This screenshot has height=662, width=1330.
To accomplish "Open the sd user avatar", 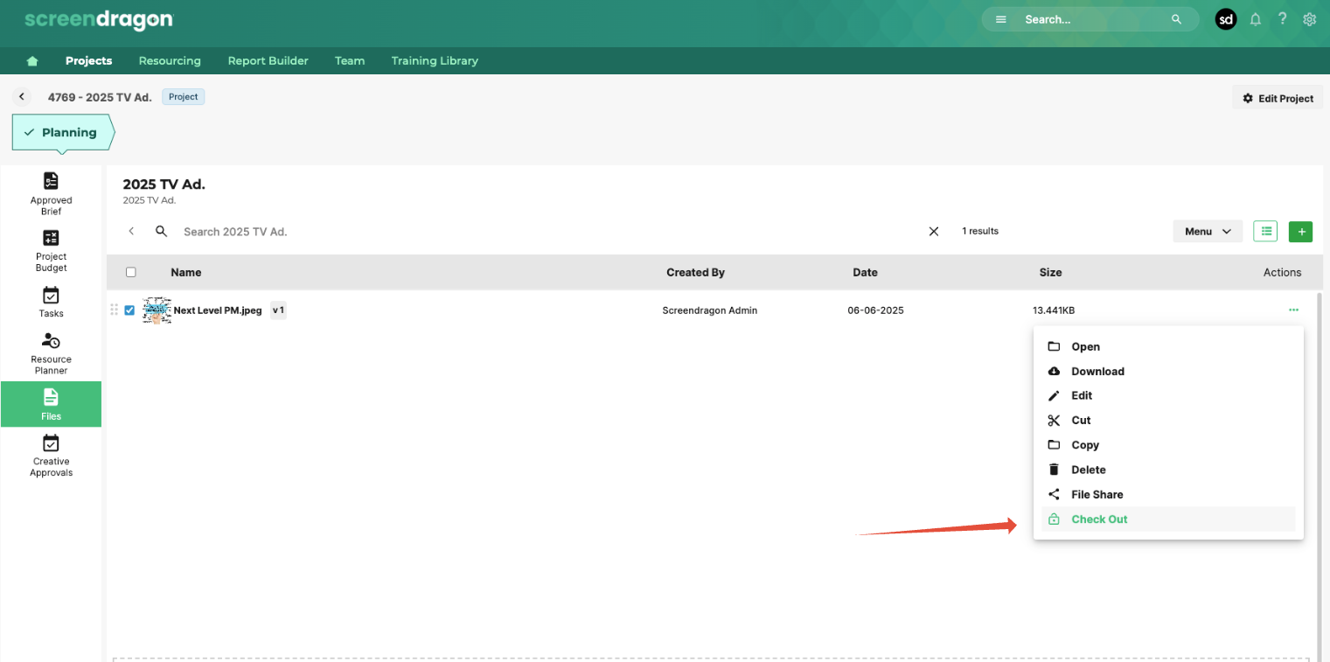I will point(1226,19).
